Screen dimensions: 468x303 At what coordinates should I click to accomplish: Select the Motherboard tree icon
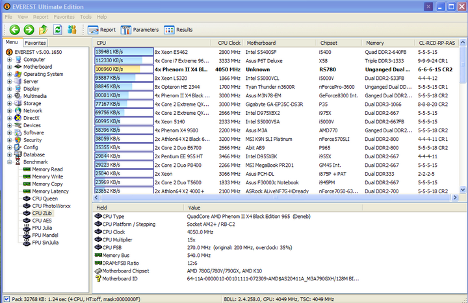(x=18, y=67)
